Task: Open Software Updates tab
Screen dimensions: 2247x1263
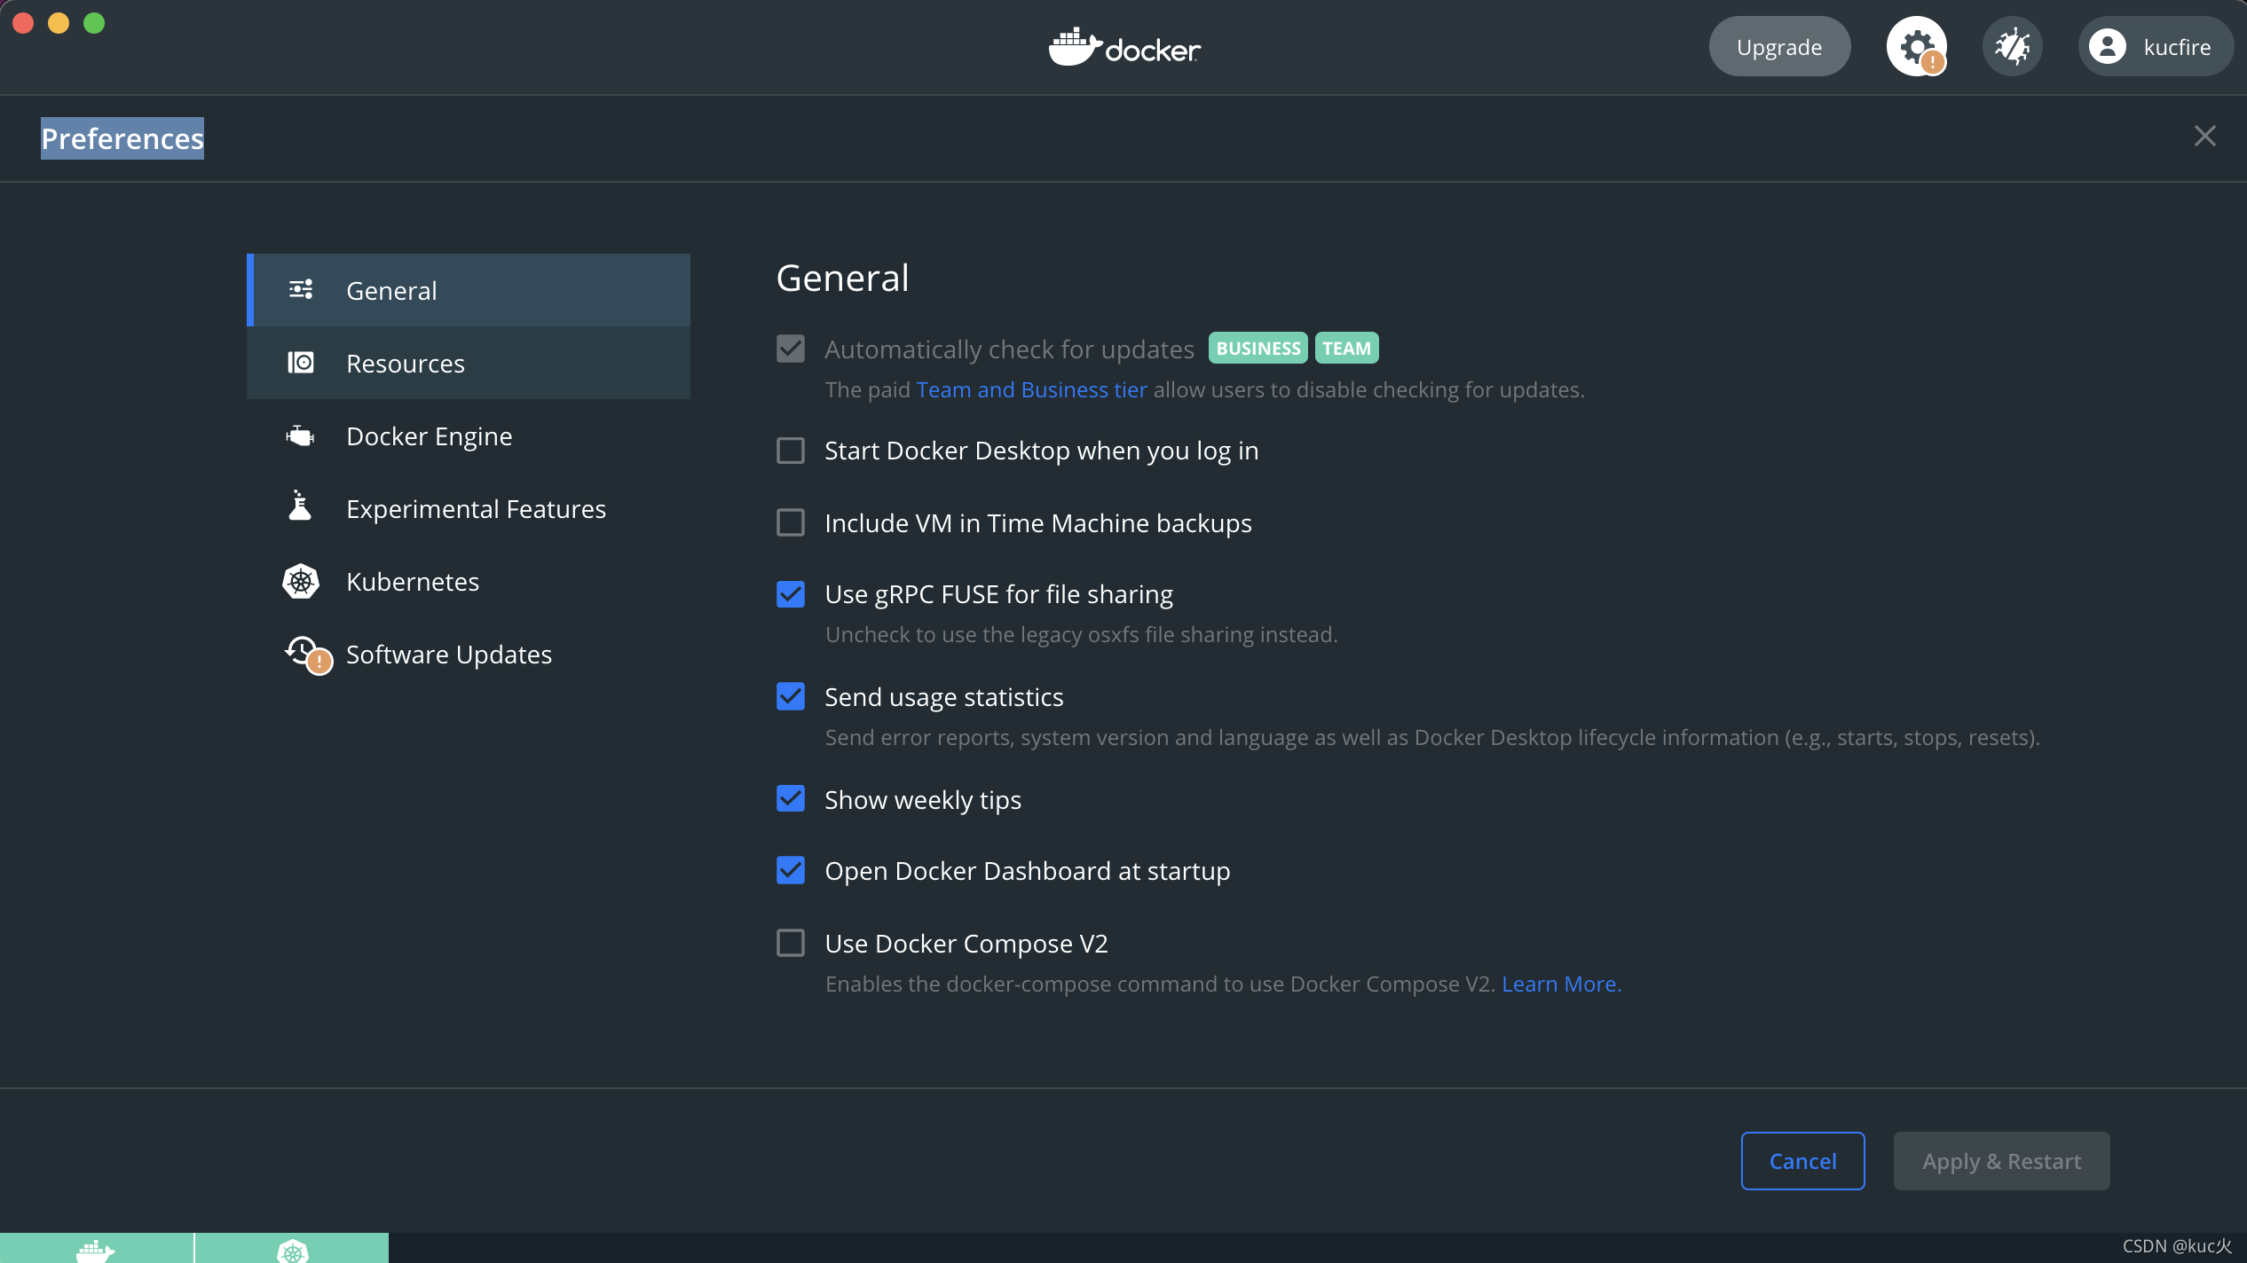Action: pos(469,654)
